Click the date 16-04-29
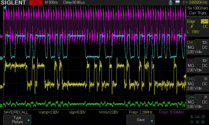This screenshot has width=209, height=125. [x=198, y=117]
